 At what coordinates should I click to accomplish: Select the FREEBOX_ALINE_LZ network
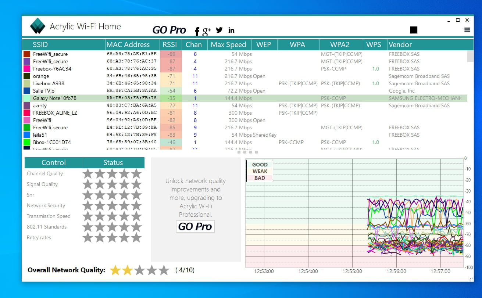[x=245, y=113]
